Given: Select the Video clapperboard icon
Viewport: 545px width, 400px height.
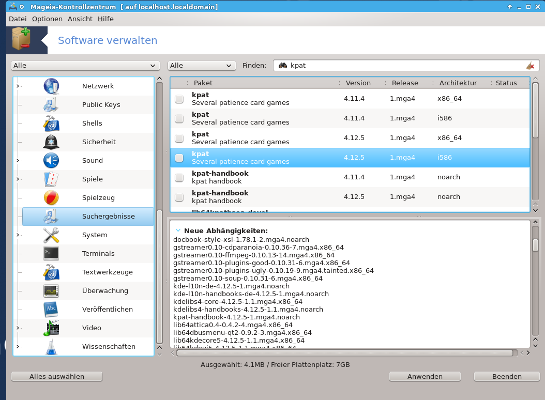Looking at the screenshot, I should pos(51,328).
